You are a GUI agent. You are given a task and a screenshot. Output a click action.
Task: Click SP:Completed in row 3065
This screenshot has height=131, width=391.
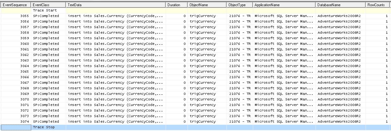(46, 72)
